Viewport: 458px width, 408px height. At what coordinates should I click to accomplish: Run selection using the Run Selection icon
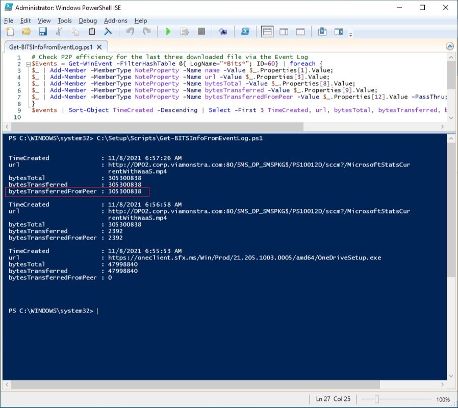coord(184,31)
